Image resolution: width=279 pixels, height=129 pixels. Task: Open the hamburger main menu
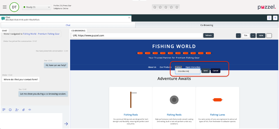tap(4, 7)
